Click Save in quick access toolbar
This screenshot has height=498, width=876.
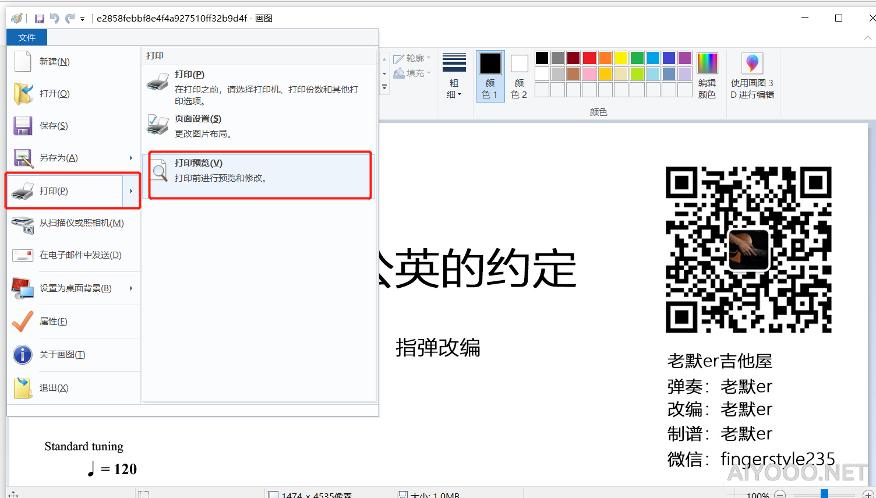click(x=40, y=19)
